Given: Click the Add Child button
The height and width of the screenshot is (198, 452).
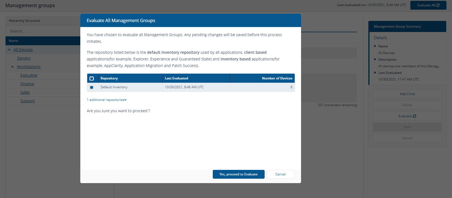Looking at the screenshot, I should coord(407,94).
